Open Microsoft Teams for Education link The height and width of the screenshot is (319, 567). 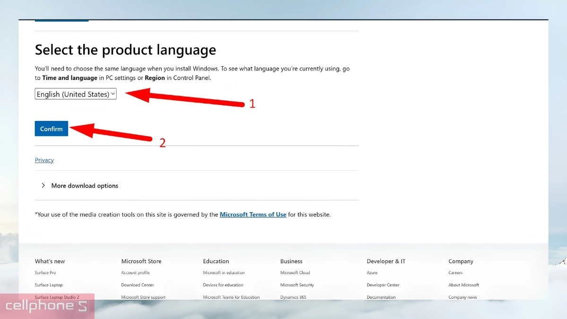click(x=232, y=297)
